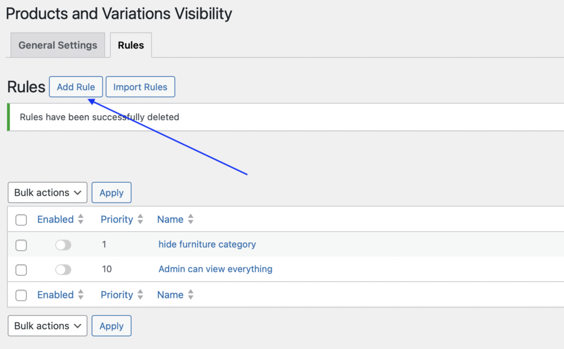The width and height of the screenshot is (564, 349).
Task: Click Priority sort arrows in table footer
Action: [140, 295]
